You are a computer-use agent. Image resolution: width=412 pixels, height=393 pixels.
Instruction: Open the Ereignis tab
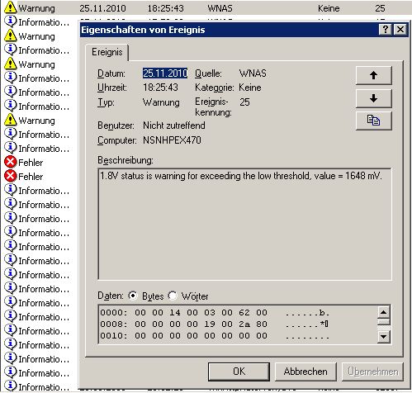tap(107, 52)
